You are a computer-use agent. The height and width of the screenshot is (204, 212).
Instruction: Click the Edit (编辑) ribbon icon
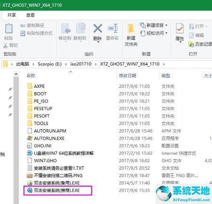pyautogui.click(x=191, y=35)
